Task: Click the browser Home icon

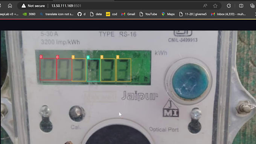Action: coord(10,6)
